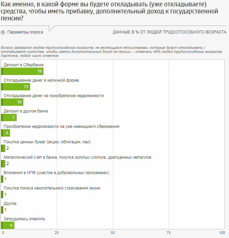Open the Параметры опроса link
The image size is (229, 238).
click(25, 32)
